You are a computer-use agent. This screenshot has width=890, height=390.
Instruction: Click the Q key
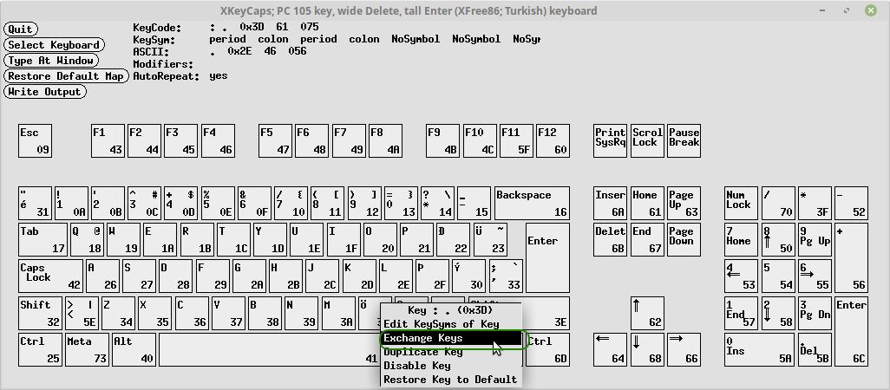tap(87, 240)
